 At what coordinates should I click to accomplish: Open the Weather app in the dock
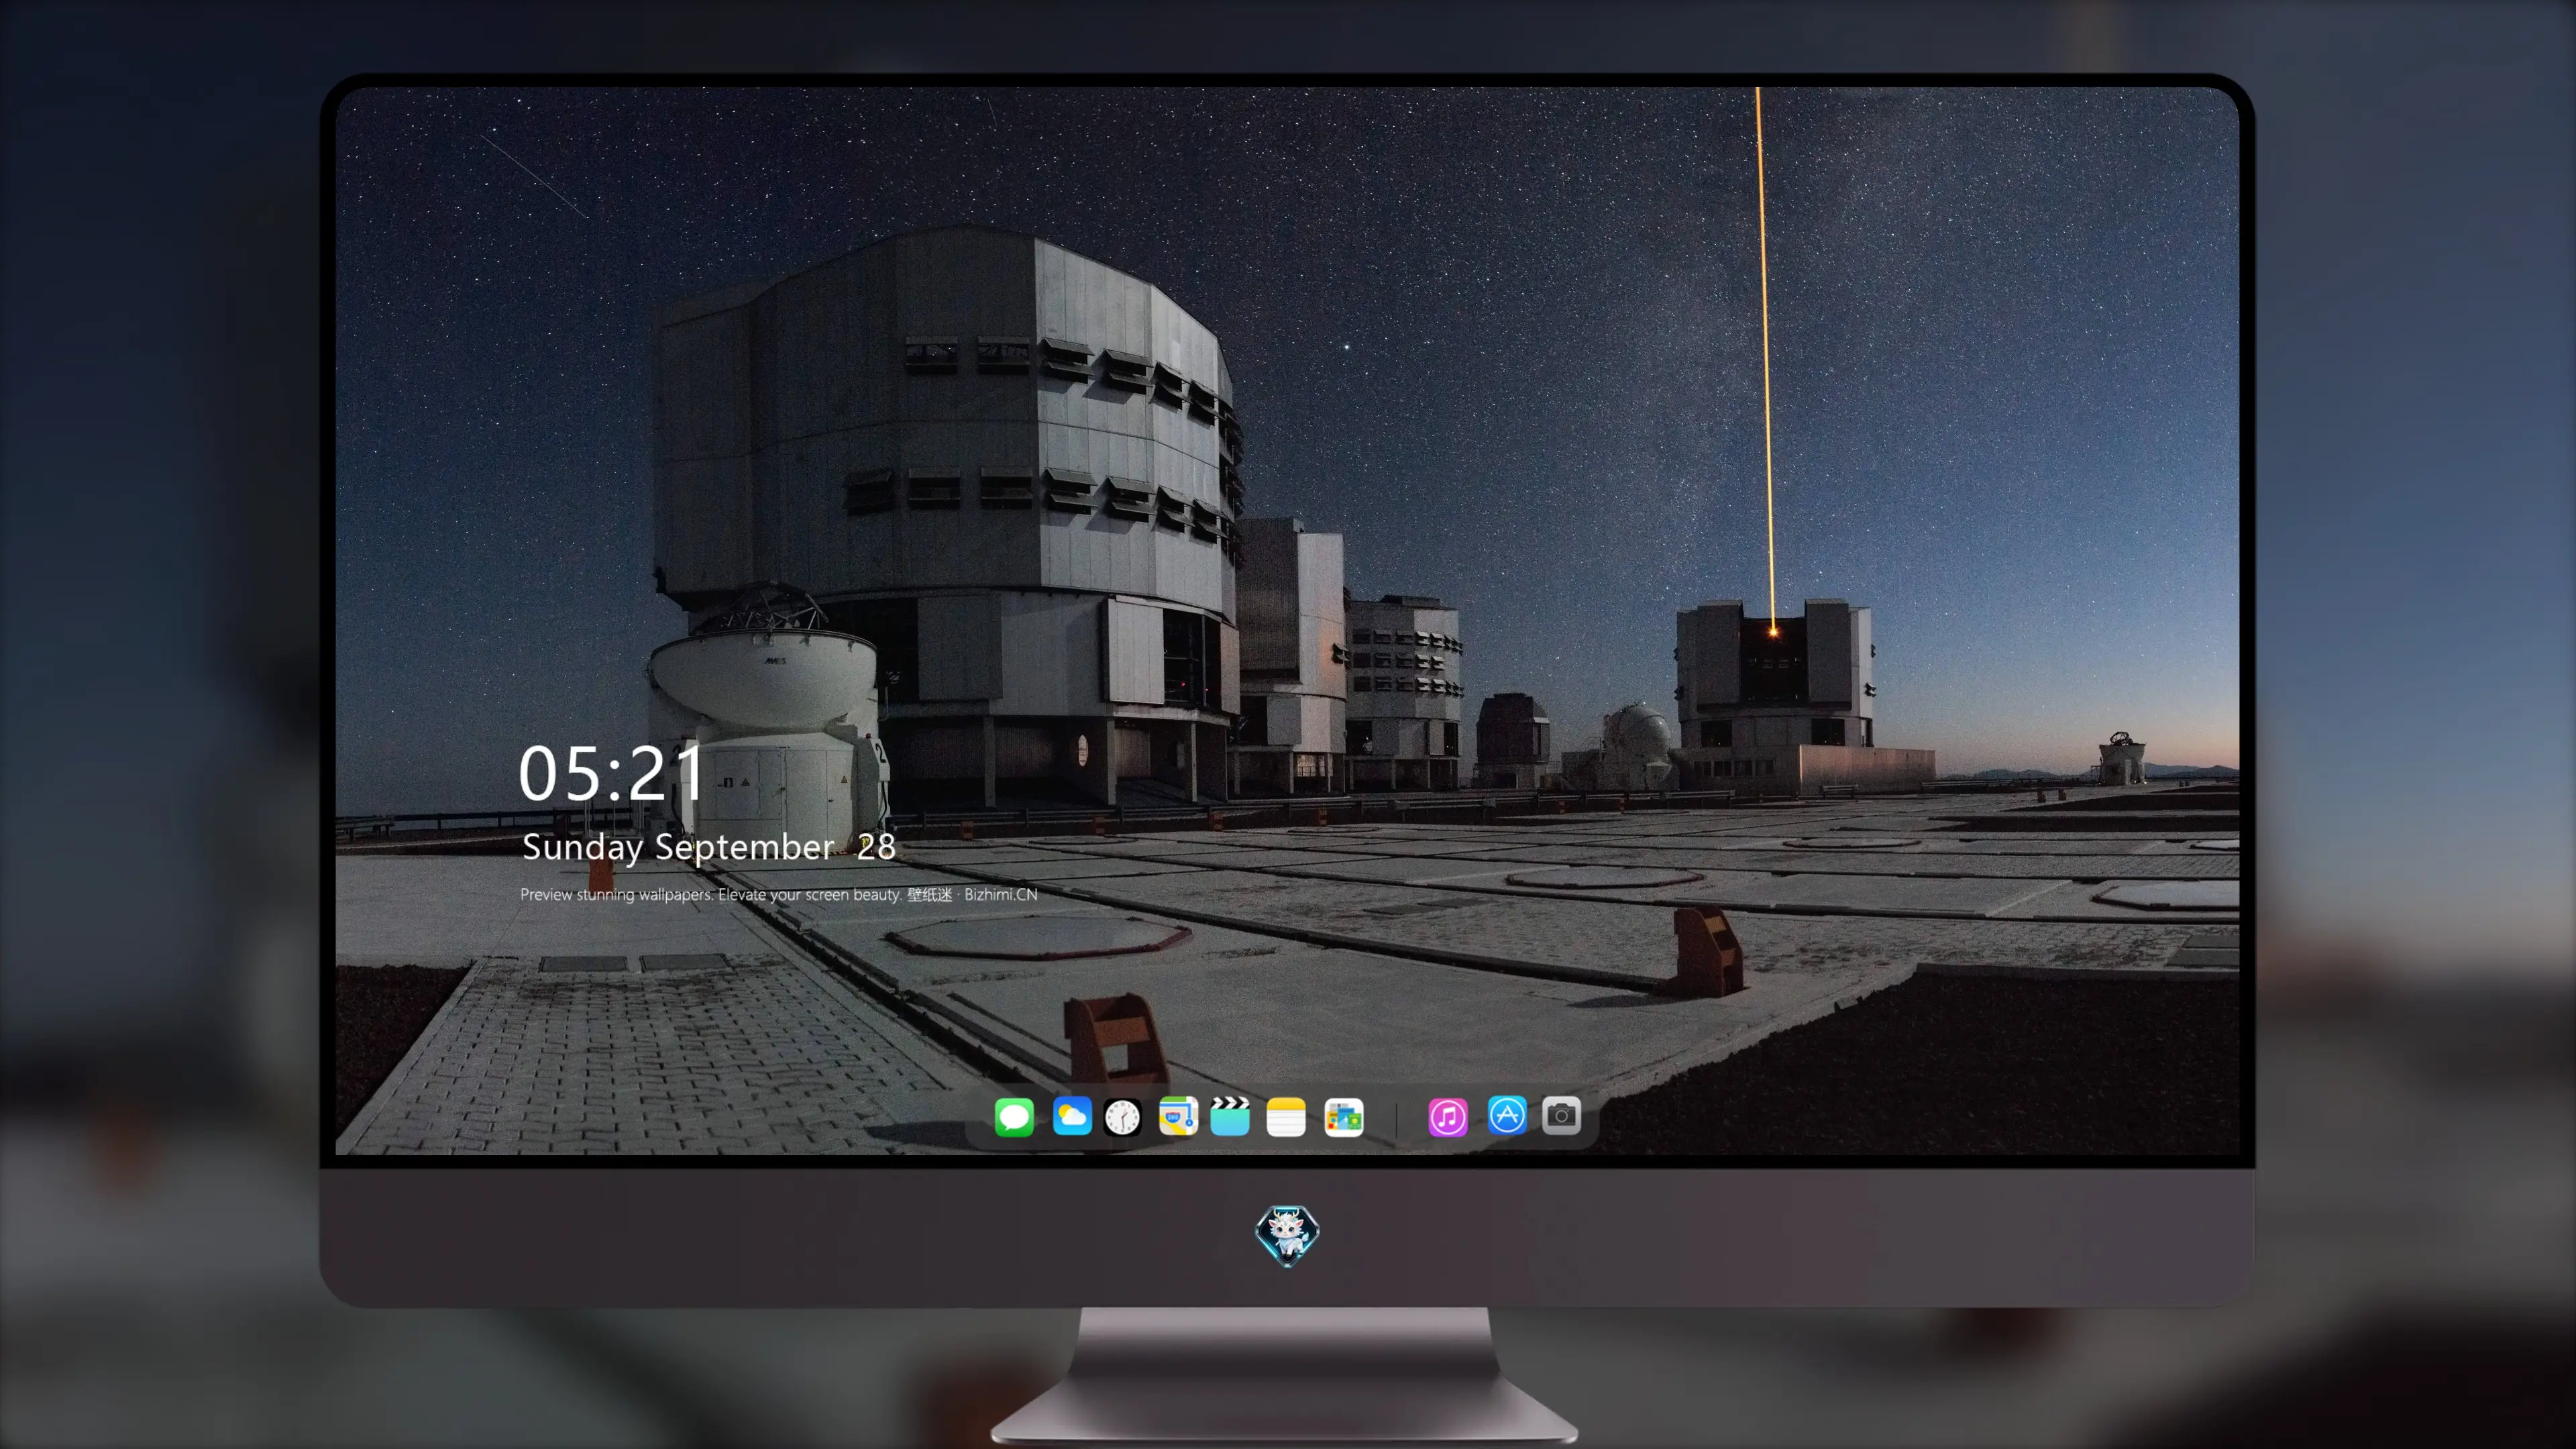[x=1072, y=1116]
